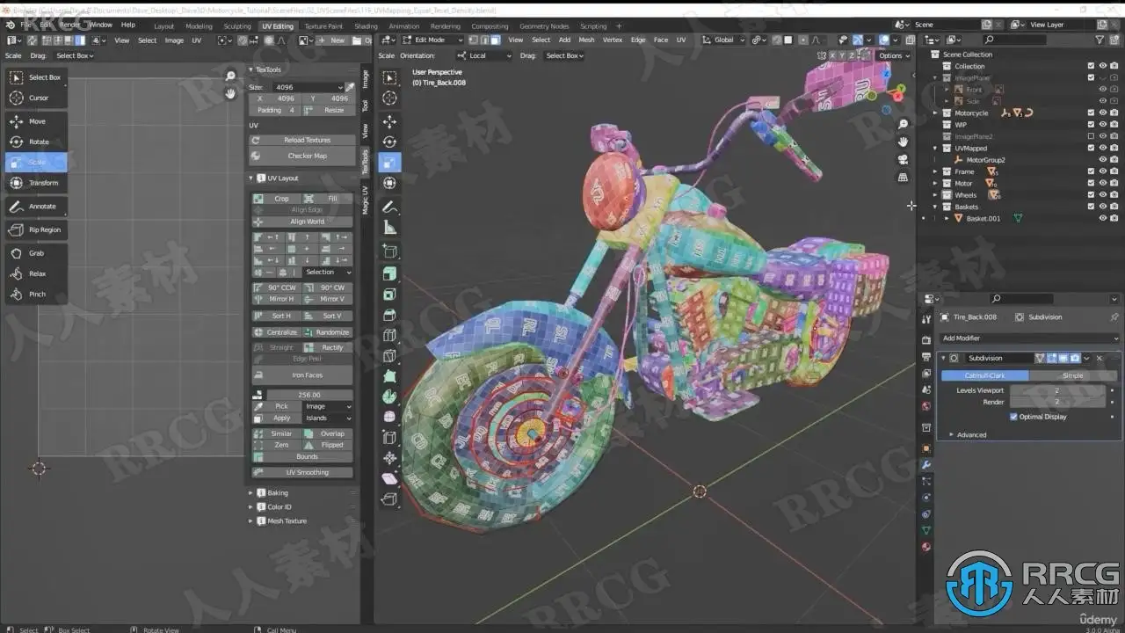
Task: Expand the Motorcycle collection in outliner
Action: pyautogui.click(x=936, y=113)
